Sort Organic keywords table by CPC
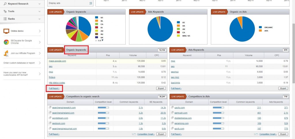The width and height of the screenshot is (295, 139). (x=156, y=55)
